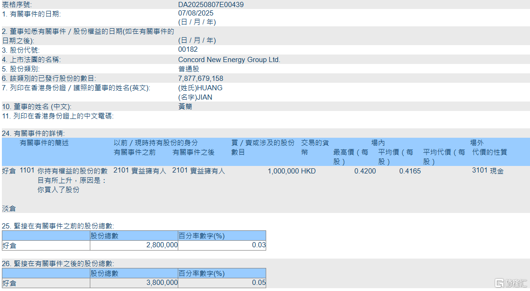Select the event date 07/08/2025
Viewport: 530px width, 291px height.
(x=197, y=14)
